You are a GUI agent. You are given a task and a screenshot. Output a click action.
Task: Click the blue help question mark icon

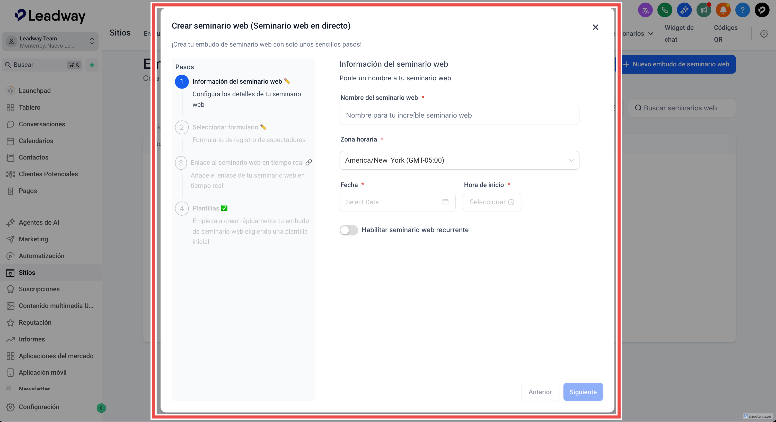[743, 10]
